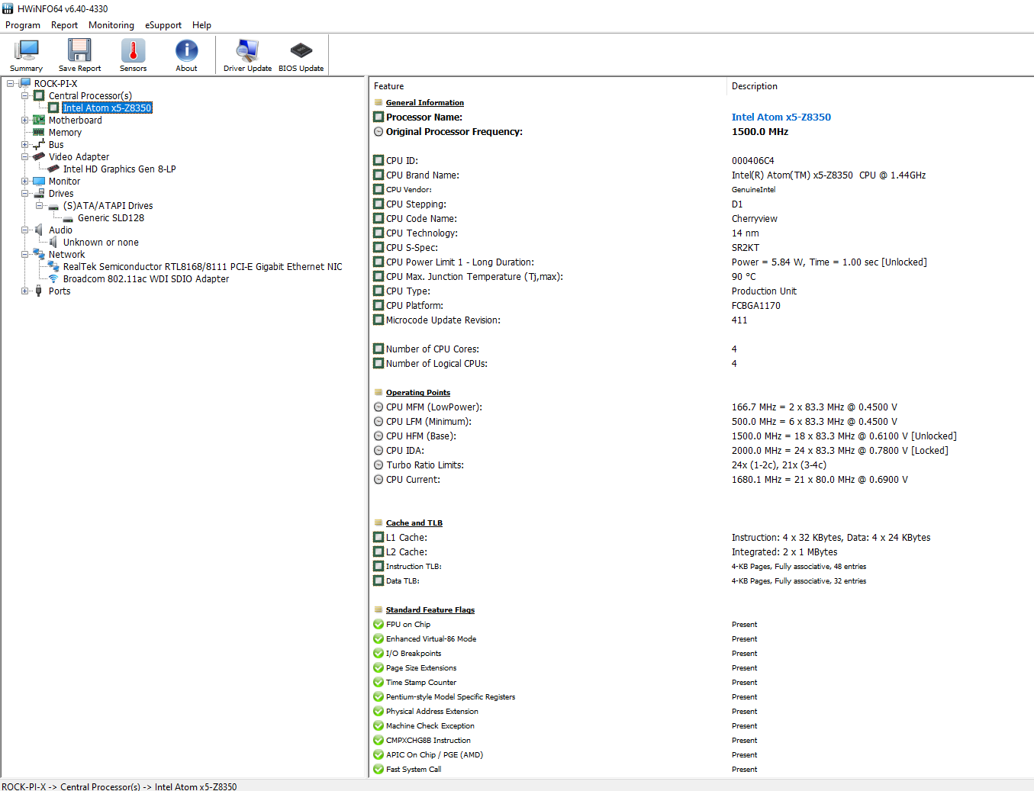Collapse the ROCK-PI-X root node

point(11,83)
